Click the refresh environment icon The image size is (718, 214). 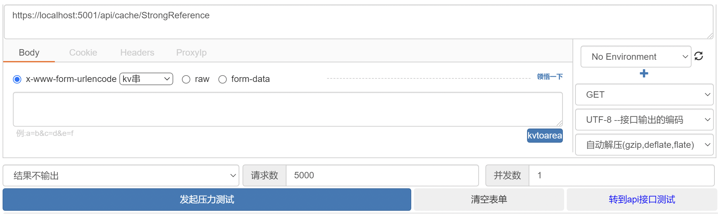click(699, 56)
